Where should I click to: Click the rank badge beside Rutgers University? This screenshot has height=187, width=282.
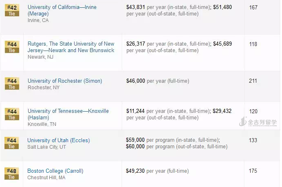(12, 47)
